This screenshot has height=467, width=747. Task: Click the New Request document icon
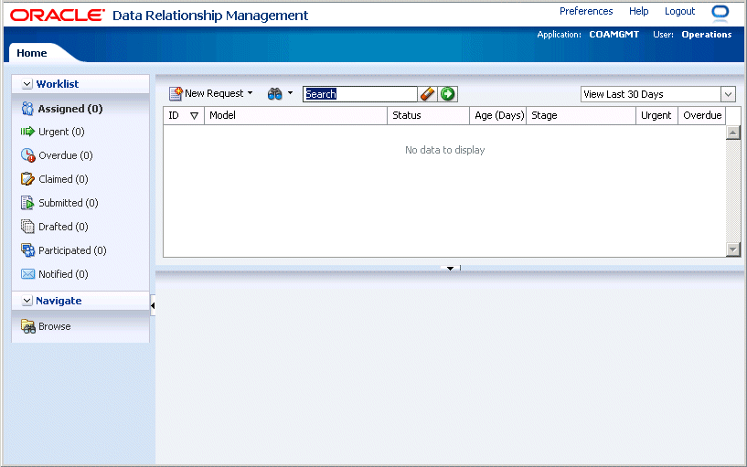[176, 94]
